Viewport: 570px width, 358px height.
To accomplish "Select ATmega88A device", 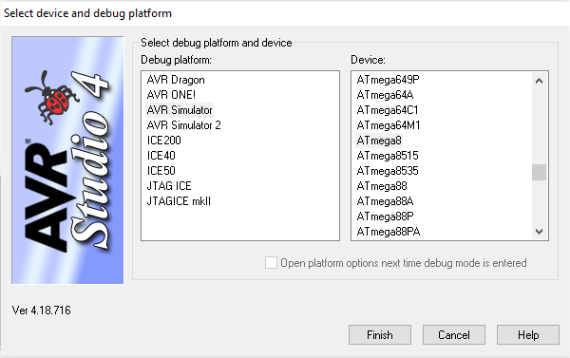I will (385, 201).
